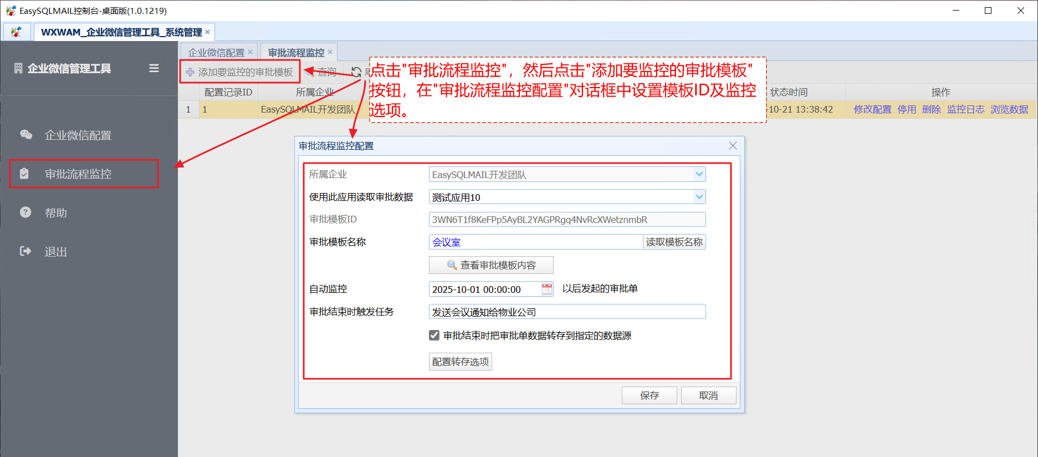Click the 查看审批模板内容 button
Viewport: 1038px width, 457px height.
(491, 265)
